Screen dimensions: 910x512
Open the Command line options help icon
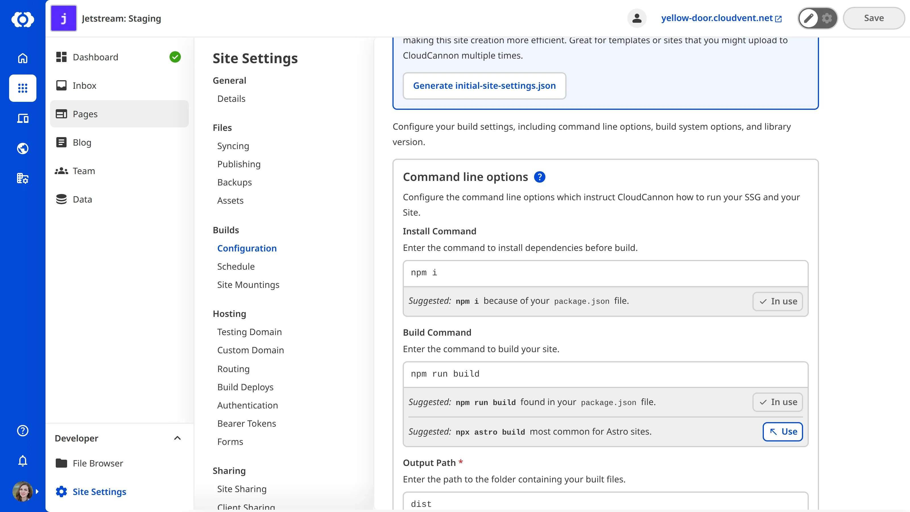coord(539,177)
